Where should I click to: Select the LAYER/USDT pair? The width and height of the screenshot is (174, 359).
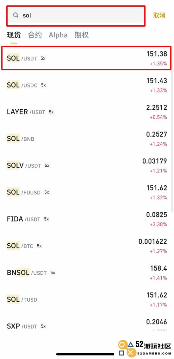pos(87,112)
